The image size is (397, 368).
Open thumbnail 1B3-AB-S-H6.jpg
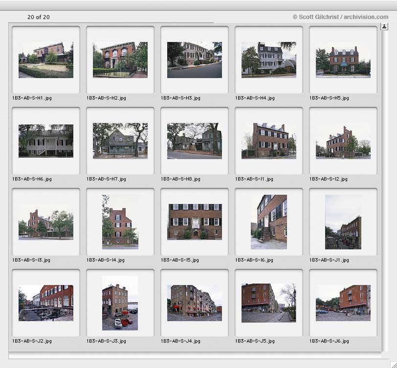coord(46,141)
